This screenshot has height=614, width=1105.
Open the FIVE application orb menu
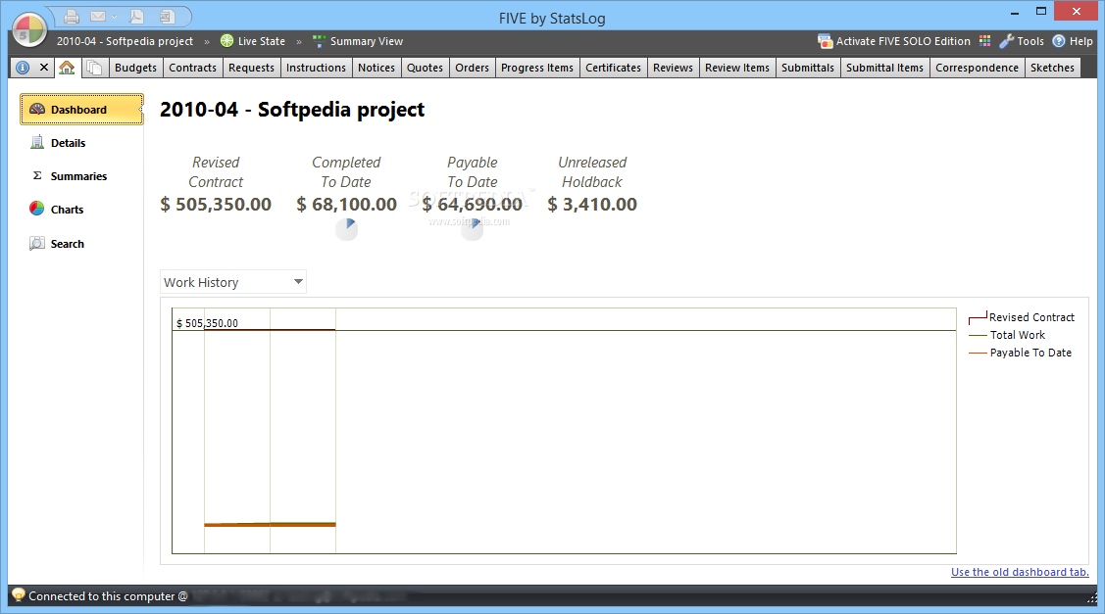(28, 30)
